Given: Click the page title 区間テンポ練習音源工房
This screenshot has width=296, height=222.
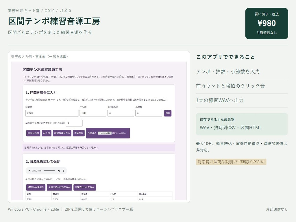Looking at the screenshot, I should click(54, 21).
